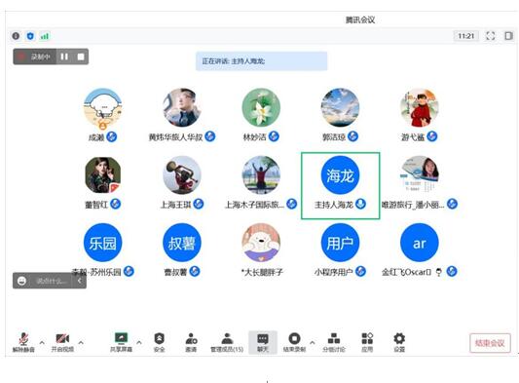Screen dimensions: 519x383
Task: Select 游弋鲨 participant avatar
Action: coord(419,107)
